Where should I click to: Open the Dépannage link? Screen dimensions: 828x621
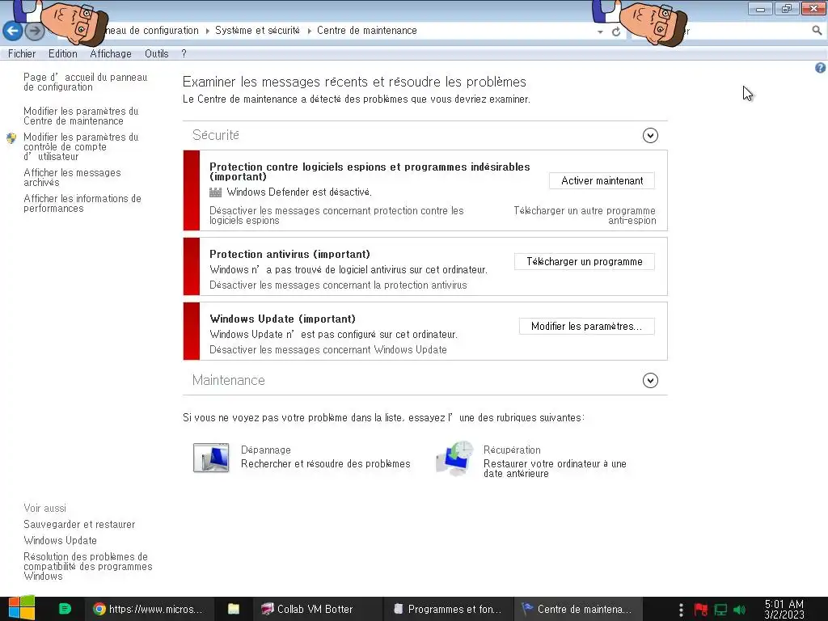pos(265,450)
